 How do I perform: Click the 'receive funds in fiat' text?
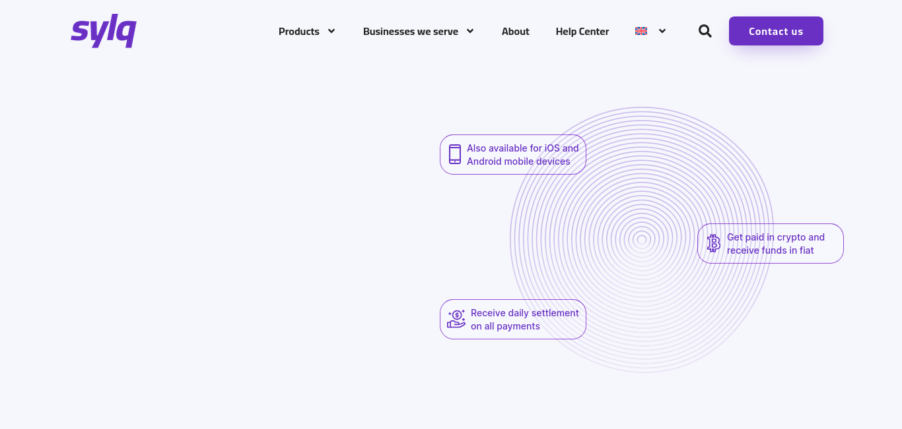(x=771, y=250)
